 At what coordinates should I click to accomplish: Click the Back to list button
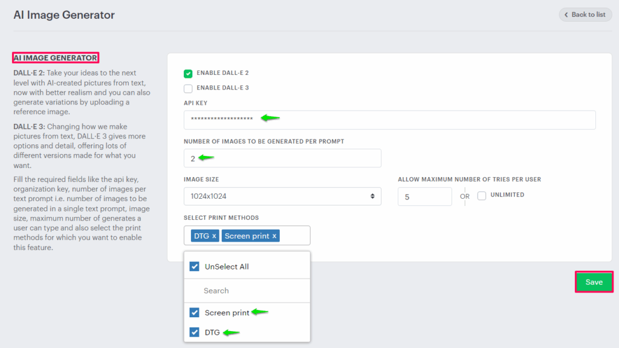[x=584, y=14]
